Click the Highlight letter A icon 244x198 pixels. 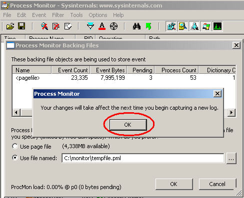pos(102,26)
